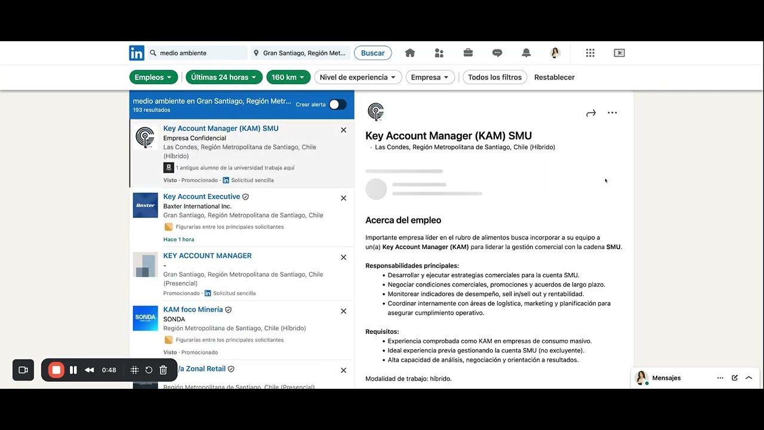The image size is (764, 430).
Task: Dismiss the Key Account Executive listing
Action: [x=343, y=198]
